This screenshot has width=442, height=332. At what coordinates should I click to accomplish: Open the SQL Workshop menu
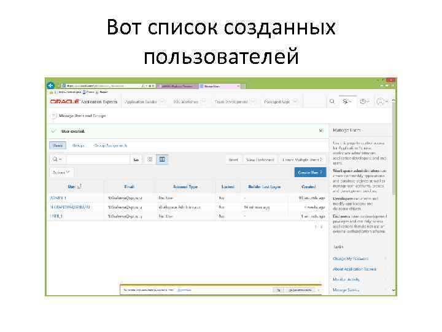185,101
